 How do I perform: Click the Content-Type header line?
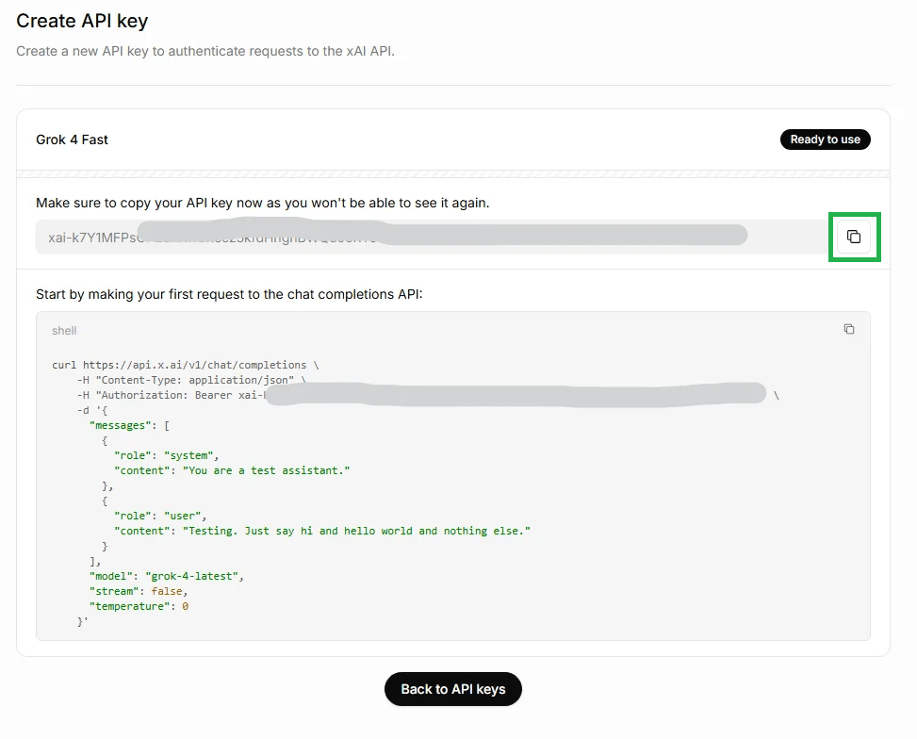(x=192, y=380)
